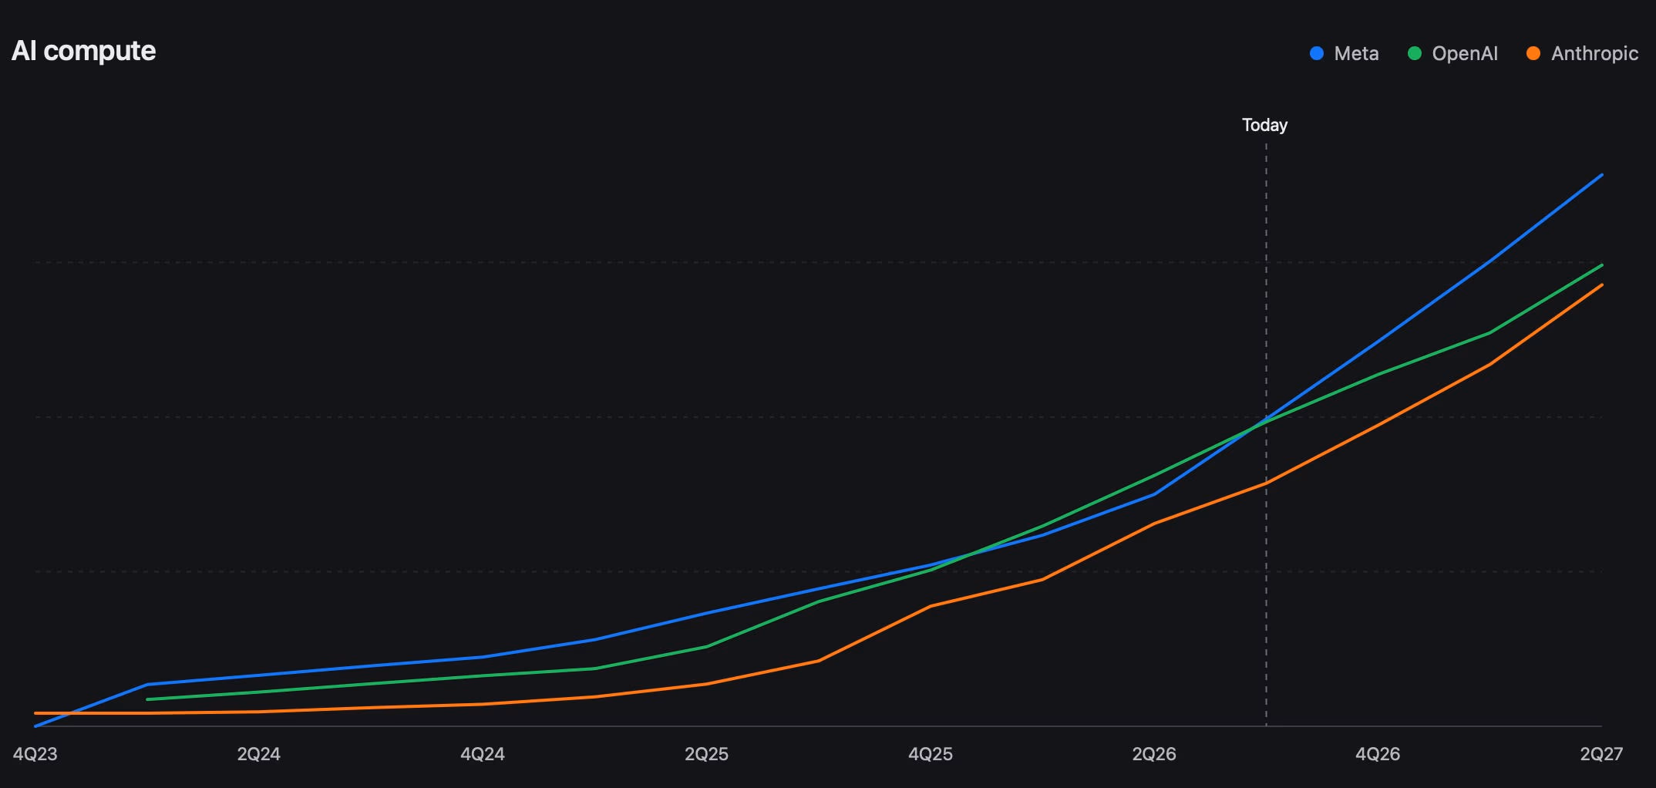Click the green OpenAI line endpoint at 2Q27
Screen dimensions: 1656x788
pos(1601,266)
